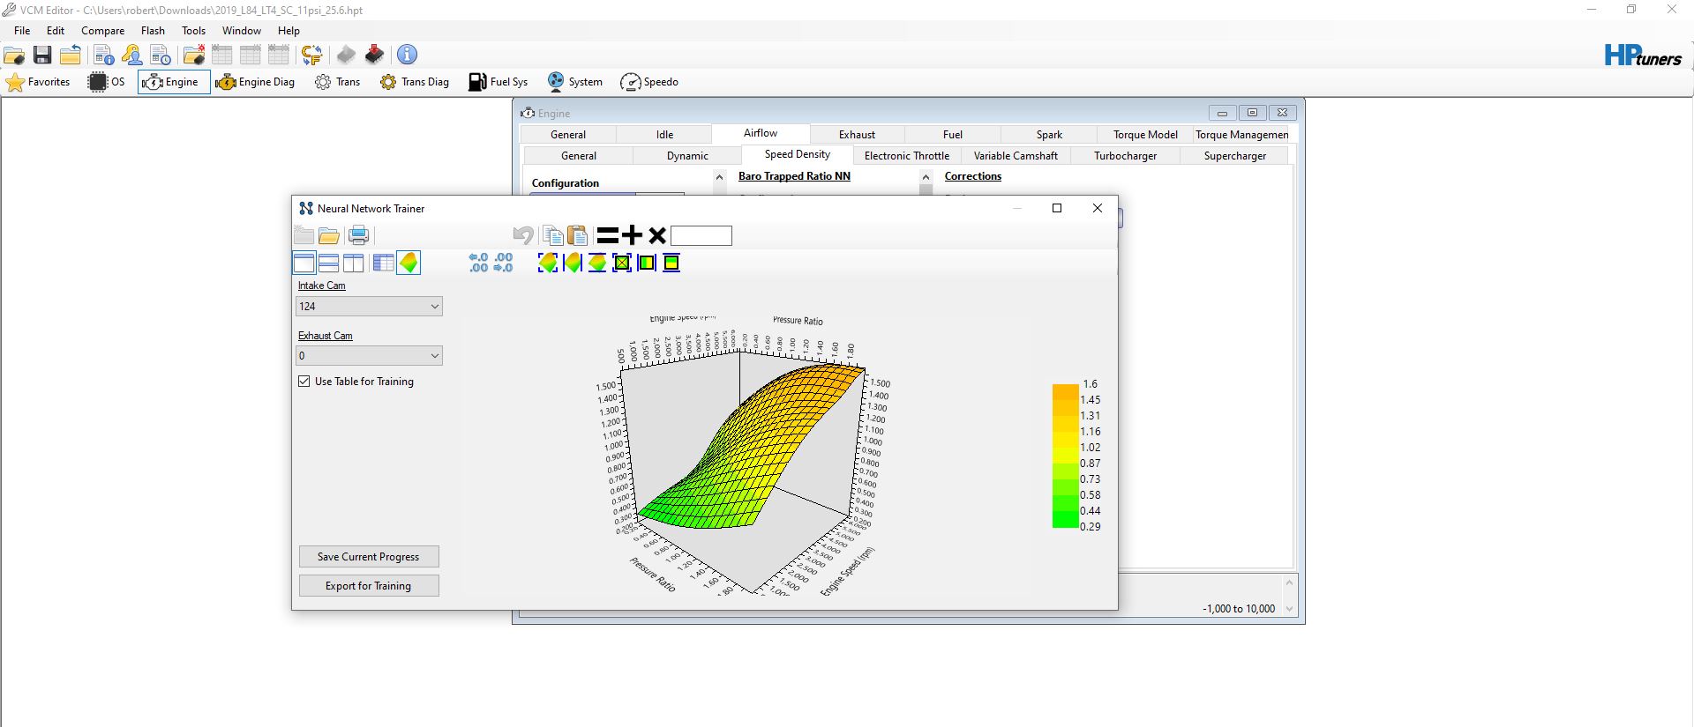
Task: Click the Celsius/Fahrenheit unit conversion icon
Action: [311, 55]
